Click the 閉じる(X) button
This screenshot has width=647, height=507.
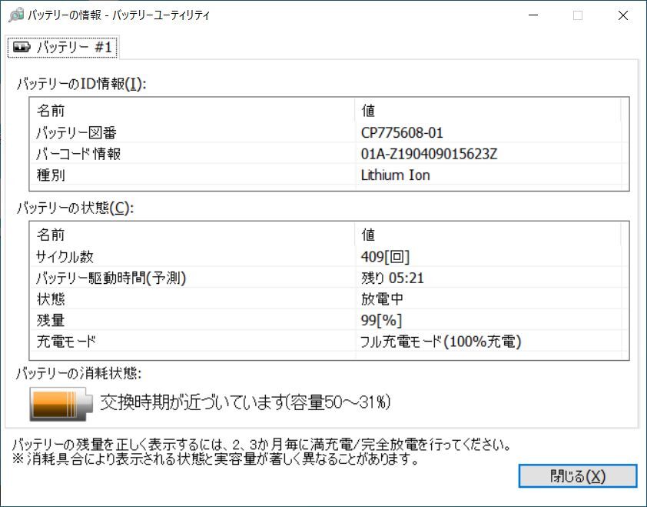click(578, 476)
